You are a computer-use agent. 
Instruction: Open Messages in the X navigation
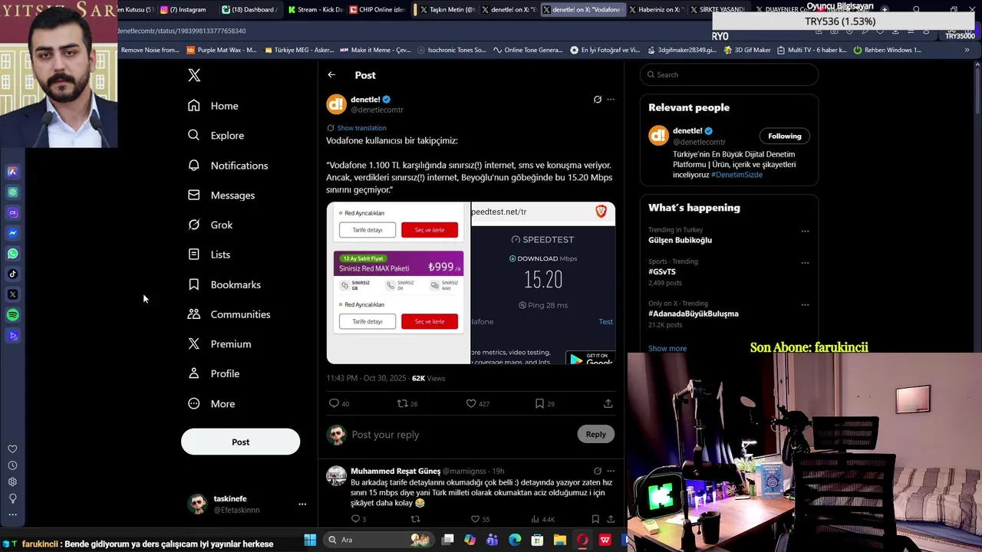pos(222,195)
